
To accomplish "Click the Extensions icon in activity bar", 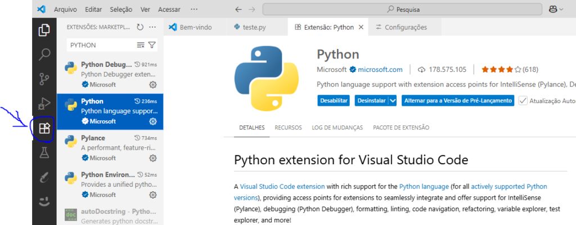I will click(44, 129).
